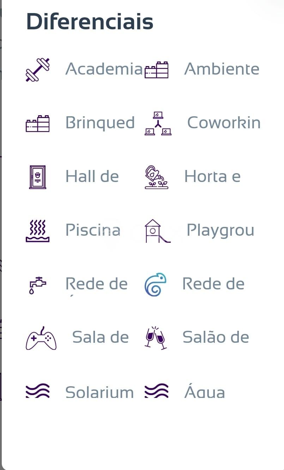The width and height of the screenshot is (284, 470).
Task: Click the Sala de label
Action: click(x=100, y=337)
